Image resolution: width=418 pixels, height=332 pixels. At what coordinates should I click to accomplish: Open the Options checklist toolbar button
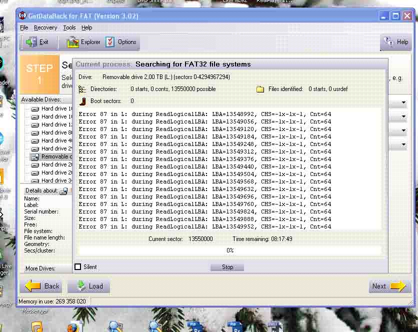click(121, 42)
